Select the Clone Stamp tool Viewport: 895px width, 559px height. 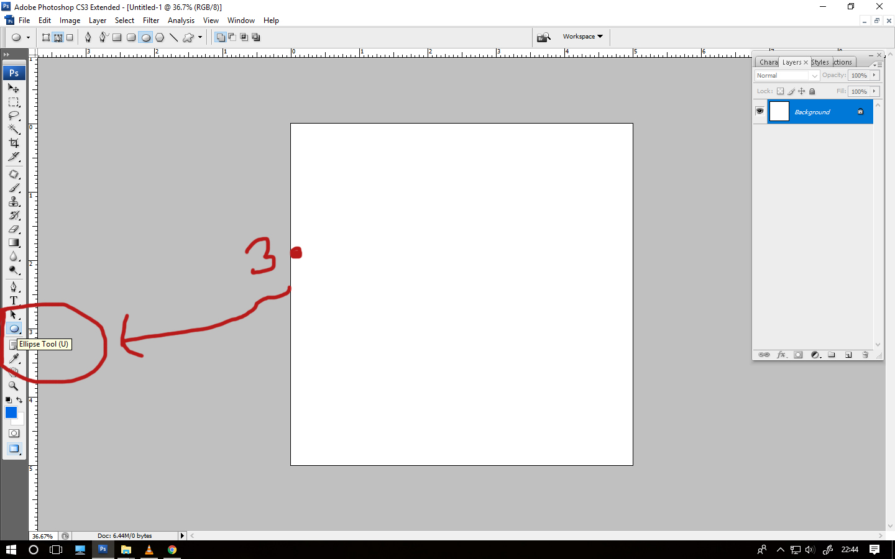pyautogui.click(x=14, y=202)
